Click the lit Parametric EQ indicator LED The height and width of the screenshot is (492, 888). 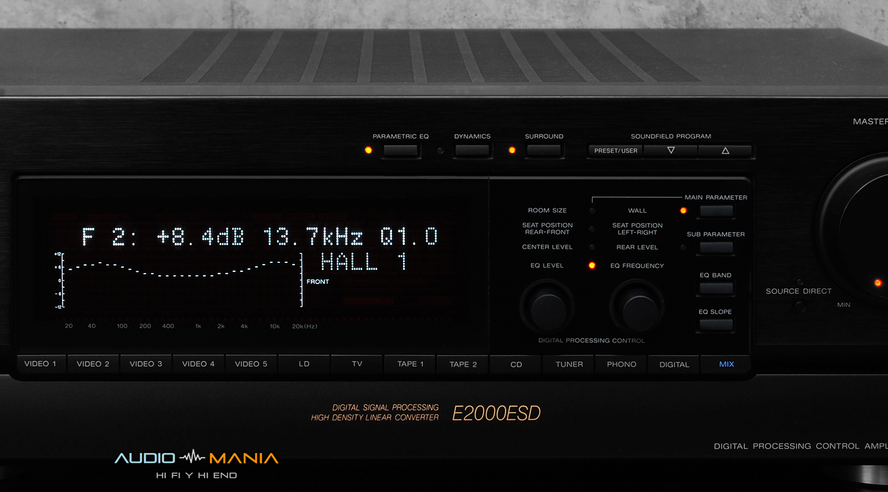coord(368,150)
